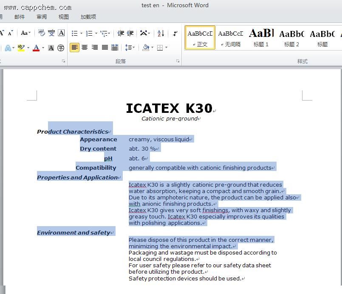This screenshot has height=294, width=342.
Task: Toggle left alignment button
Action: (74, 48)
